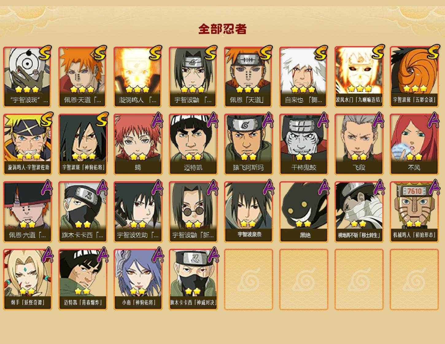Choose the 宇智波泉奈 card

pyautogui.click(x=248, y=212)
